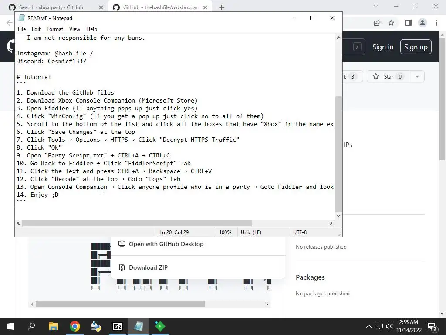Open Chrome profile avatar
The image size is (446, 335).
[422, 23]
